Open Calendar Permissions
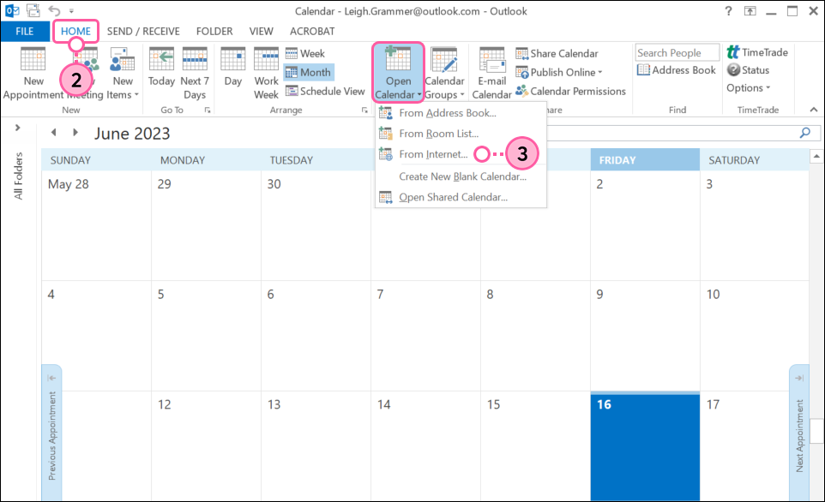Screen dimensions: 825x502 571,91
